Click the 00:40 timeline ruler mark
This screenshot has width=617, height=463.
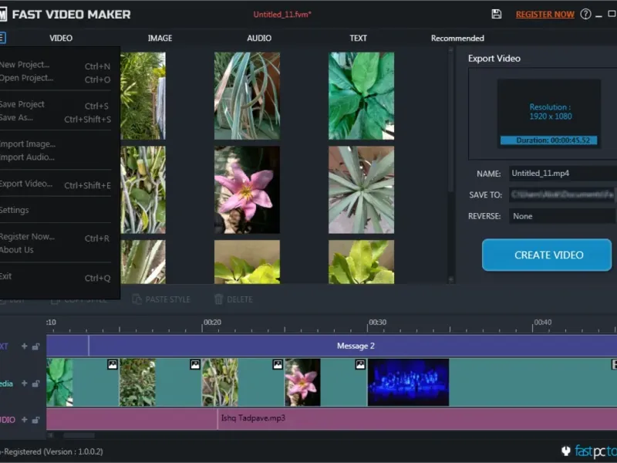[543, 323]
